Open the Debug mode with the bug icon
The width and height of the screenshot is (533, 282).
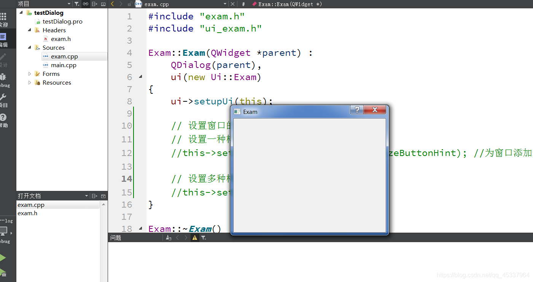(4, 80)
